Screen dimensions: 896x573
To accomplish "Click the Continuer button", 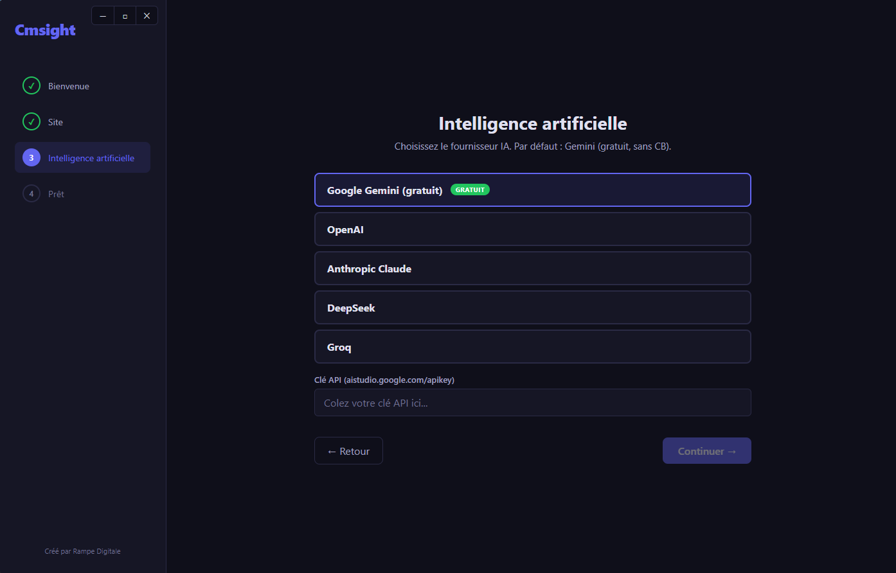I will coord(706,451).
